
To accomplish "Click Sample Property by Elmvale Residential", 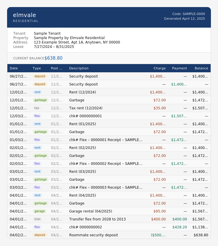I will 69,38.
